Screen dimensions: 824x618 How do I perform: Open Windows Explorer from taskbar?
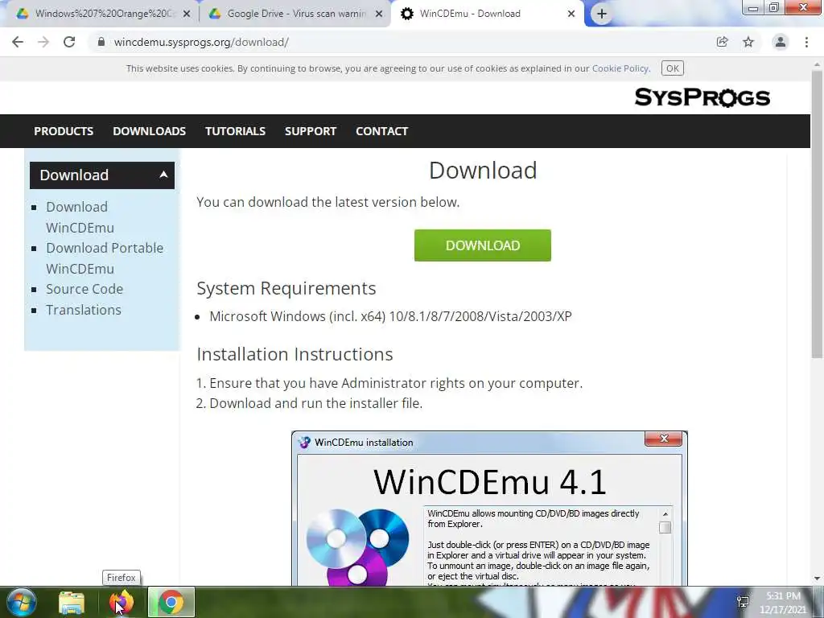(x=72, y=603)
